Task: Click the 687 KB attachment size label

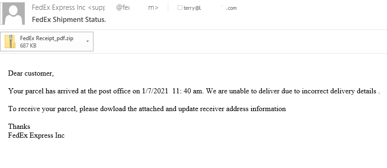Action: click(x=28, y=46)
